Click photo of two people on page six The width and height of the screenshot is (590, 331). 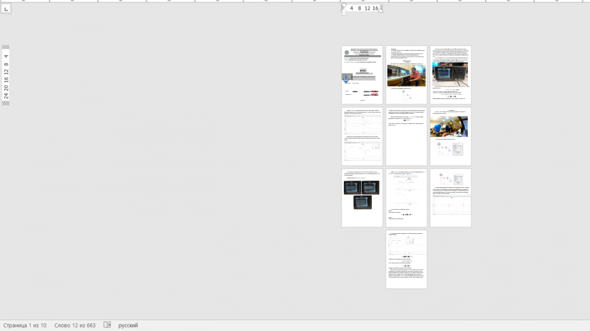448,126
